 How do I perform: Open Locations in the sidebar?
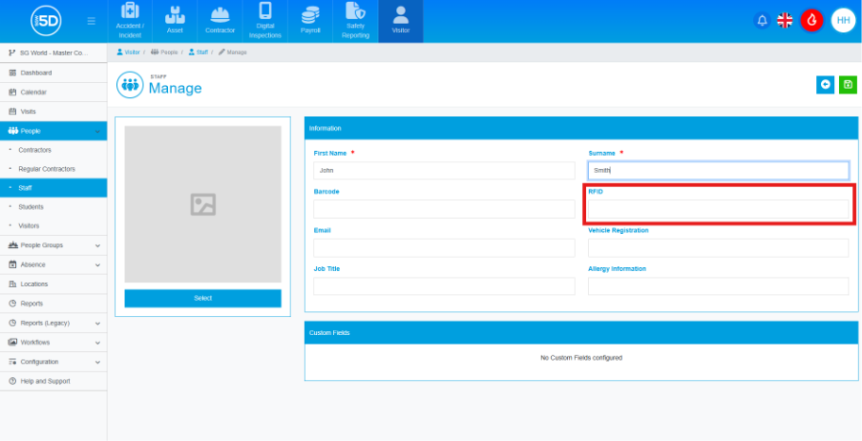pos(53,284)
